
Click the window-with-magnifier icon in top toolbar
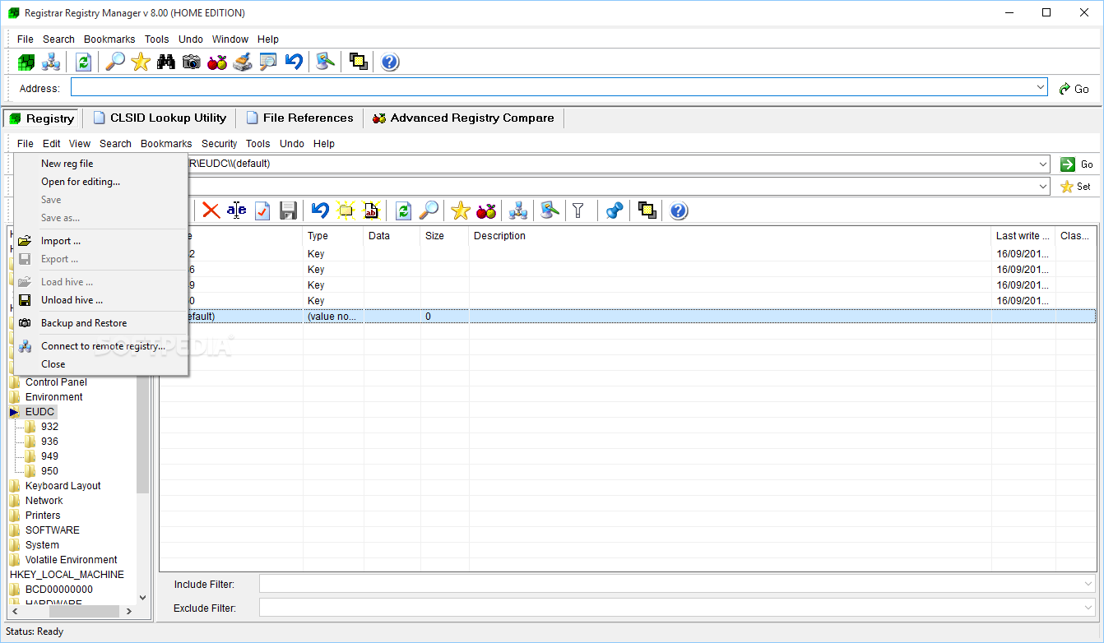[268, 62]
